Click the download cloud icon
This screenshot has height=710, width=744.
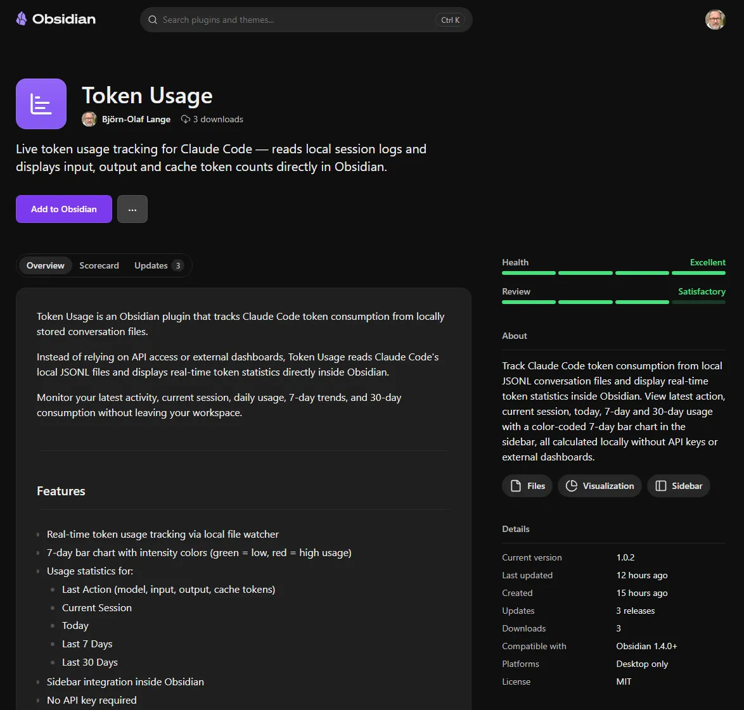[186, 119]
